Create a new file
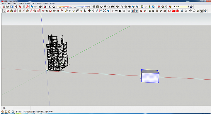Viewport: 211px width, 114px height. click(4, 6)
